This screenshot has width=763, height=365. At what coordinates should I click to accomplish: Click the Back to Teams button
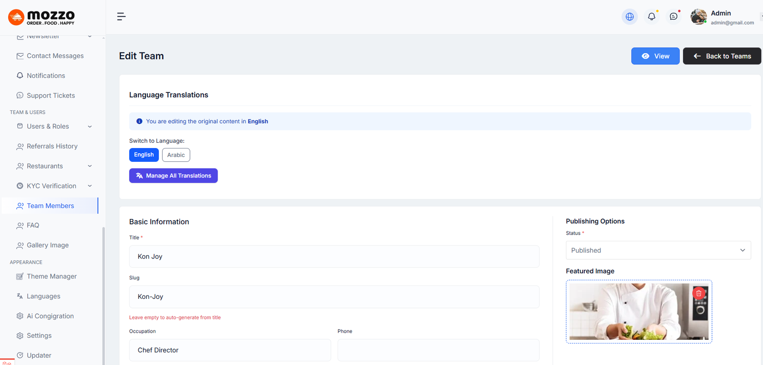(x=722, y=56)
